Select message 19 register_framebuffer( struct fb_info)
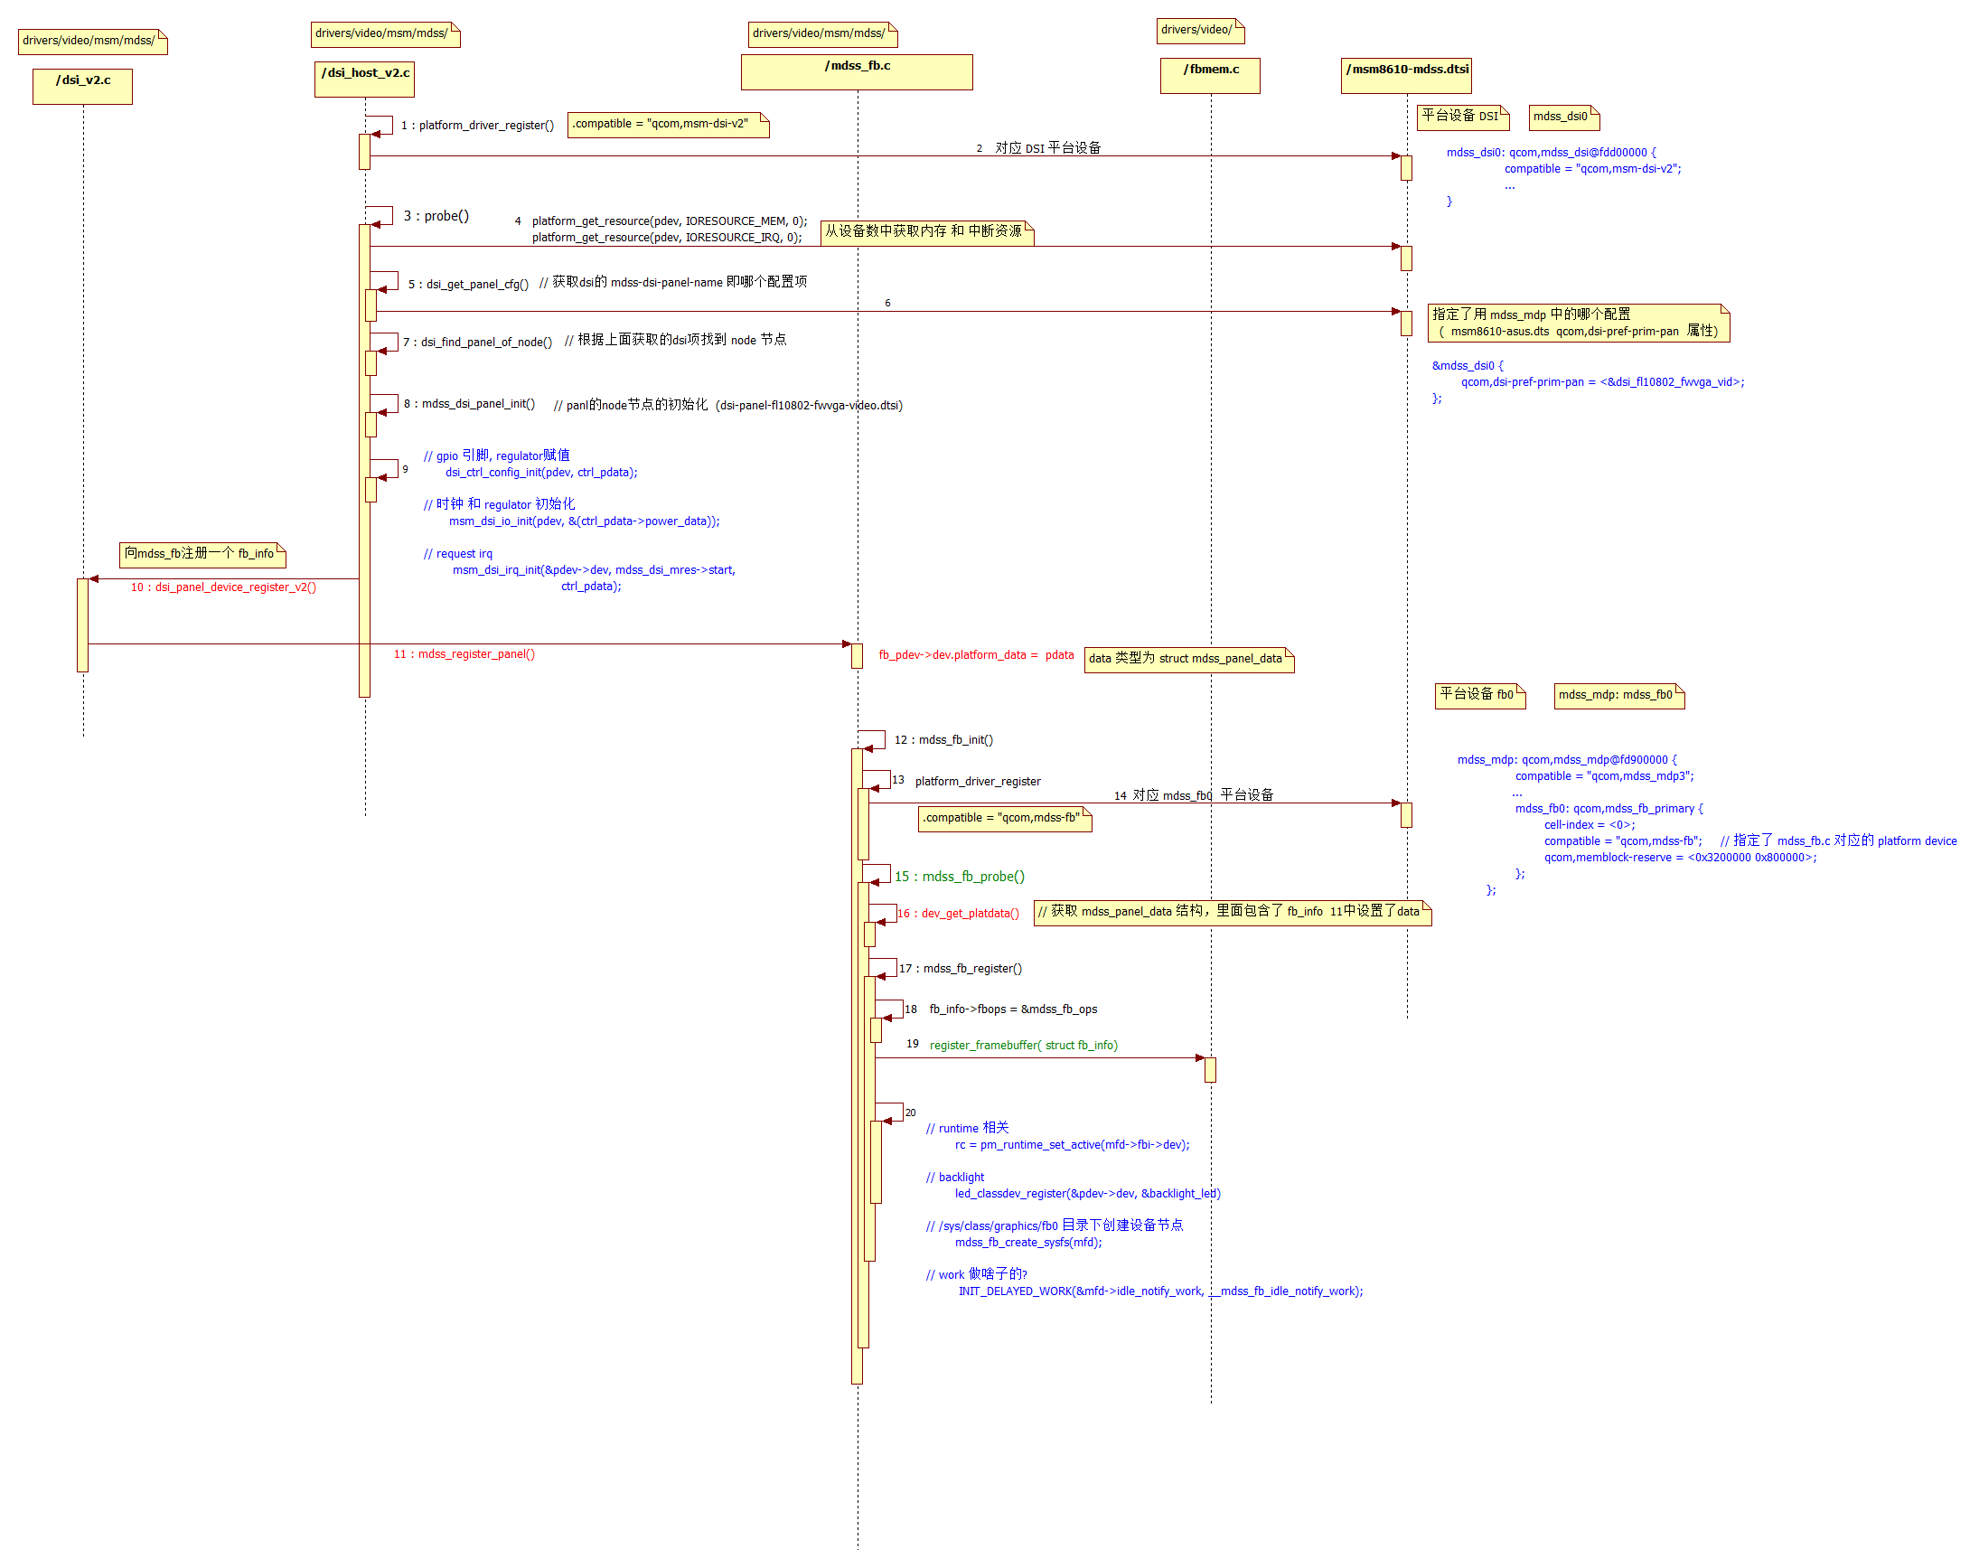Viewport: 1979px width, 1568px height. pos(1014,1045)
